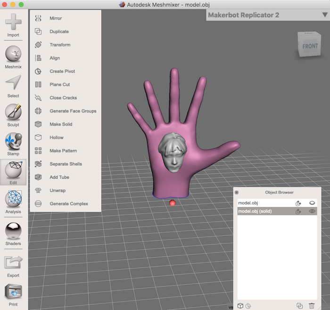Select Transform in the Edit menu
Viewport: 330px width, 310px height.
[66, 45]
